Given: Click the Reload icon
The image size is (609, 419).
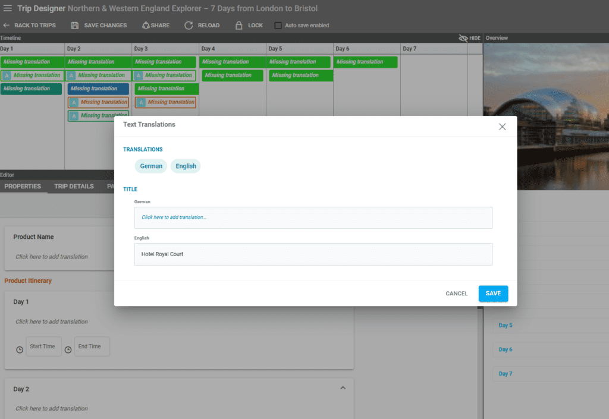Looking at the screenshot, I should 189,26.
